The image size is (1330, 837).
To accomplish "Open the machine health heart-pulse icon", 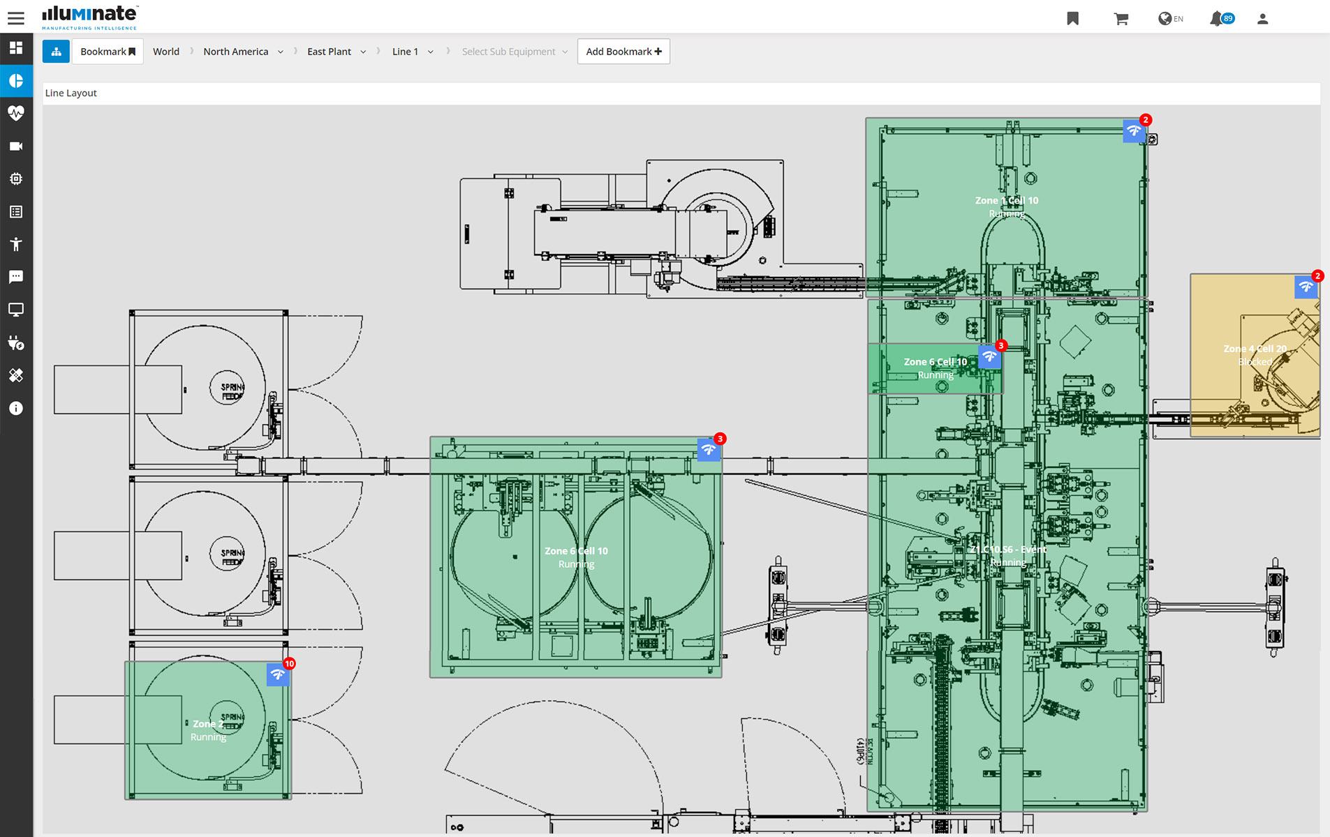I will [16, 113].
